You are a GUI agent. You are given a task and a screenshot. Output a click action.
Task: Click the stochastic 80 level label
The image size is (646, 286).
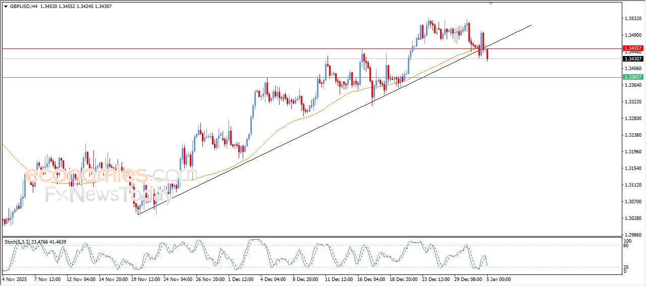[x=625, y=246]
